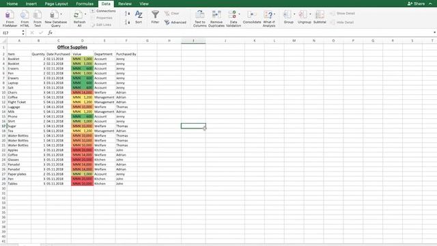
Task: Select the Paper plates cell
Action: [x=19, y=174]
